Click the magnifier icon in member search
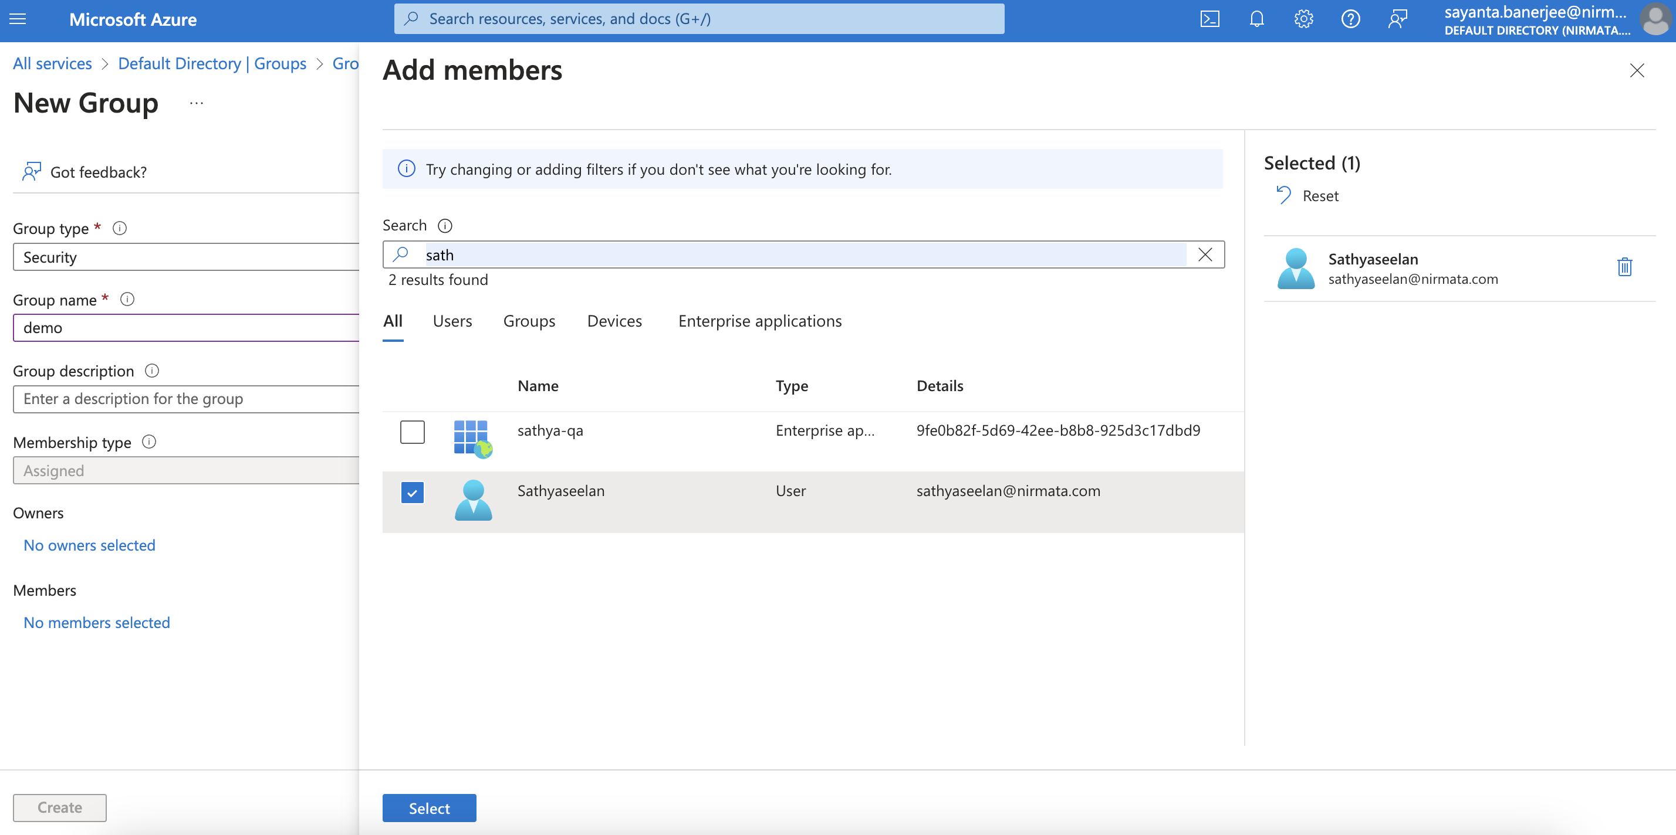This screenshot has width=1676, height=835. (401, 254)
